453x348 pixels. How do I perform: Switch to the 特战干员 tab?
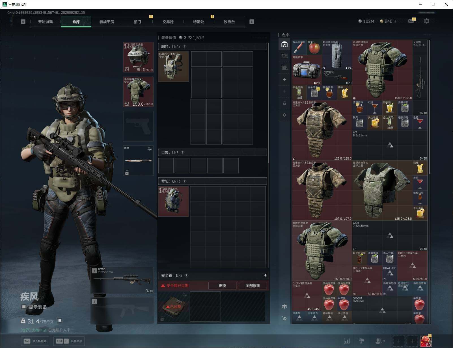(x=107, y=22)
